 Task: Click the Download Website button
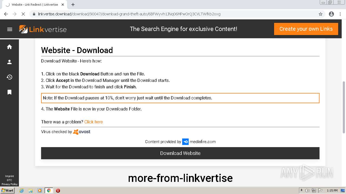coord(180,153)
